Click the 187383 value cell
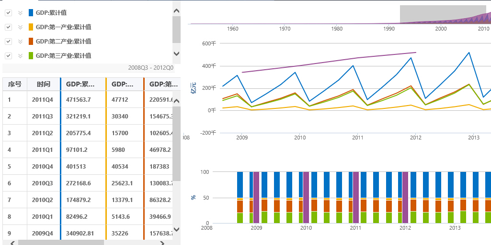This screenshot has height=245, width=491. [x=159, y=166]
